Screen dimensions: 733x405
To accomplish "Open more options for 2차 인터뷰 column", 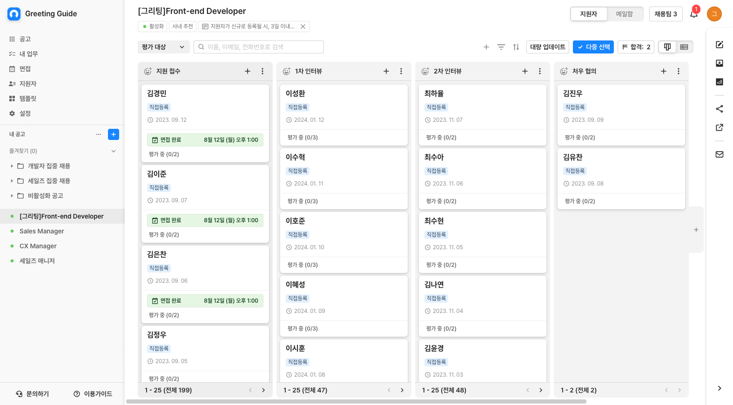I will (x=540, y=71).
